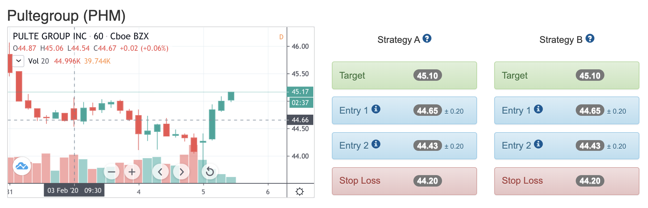Click the Strategy A Target 45.10 box

404,75
